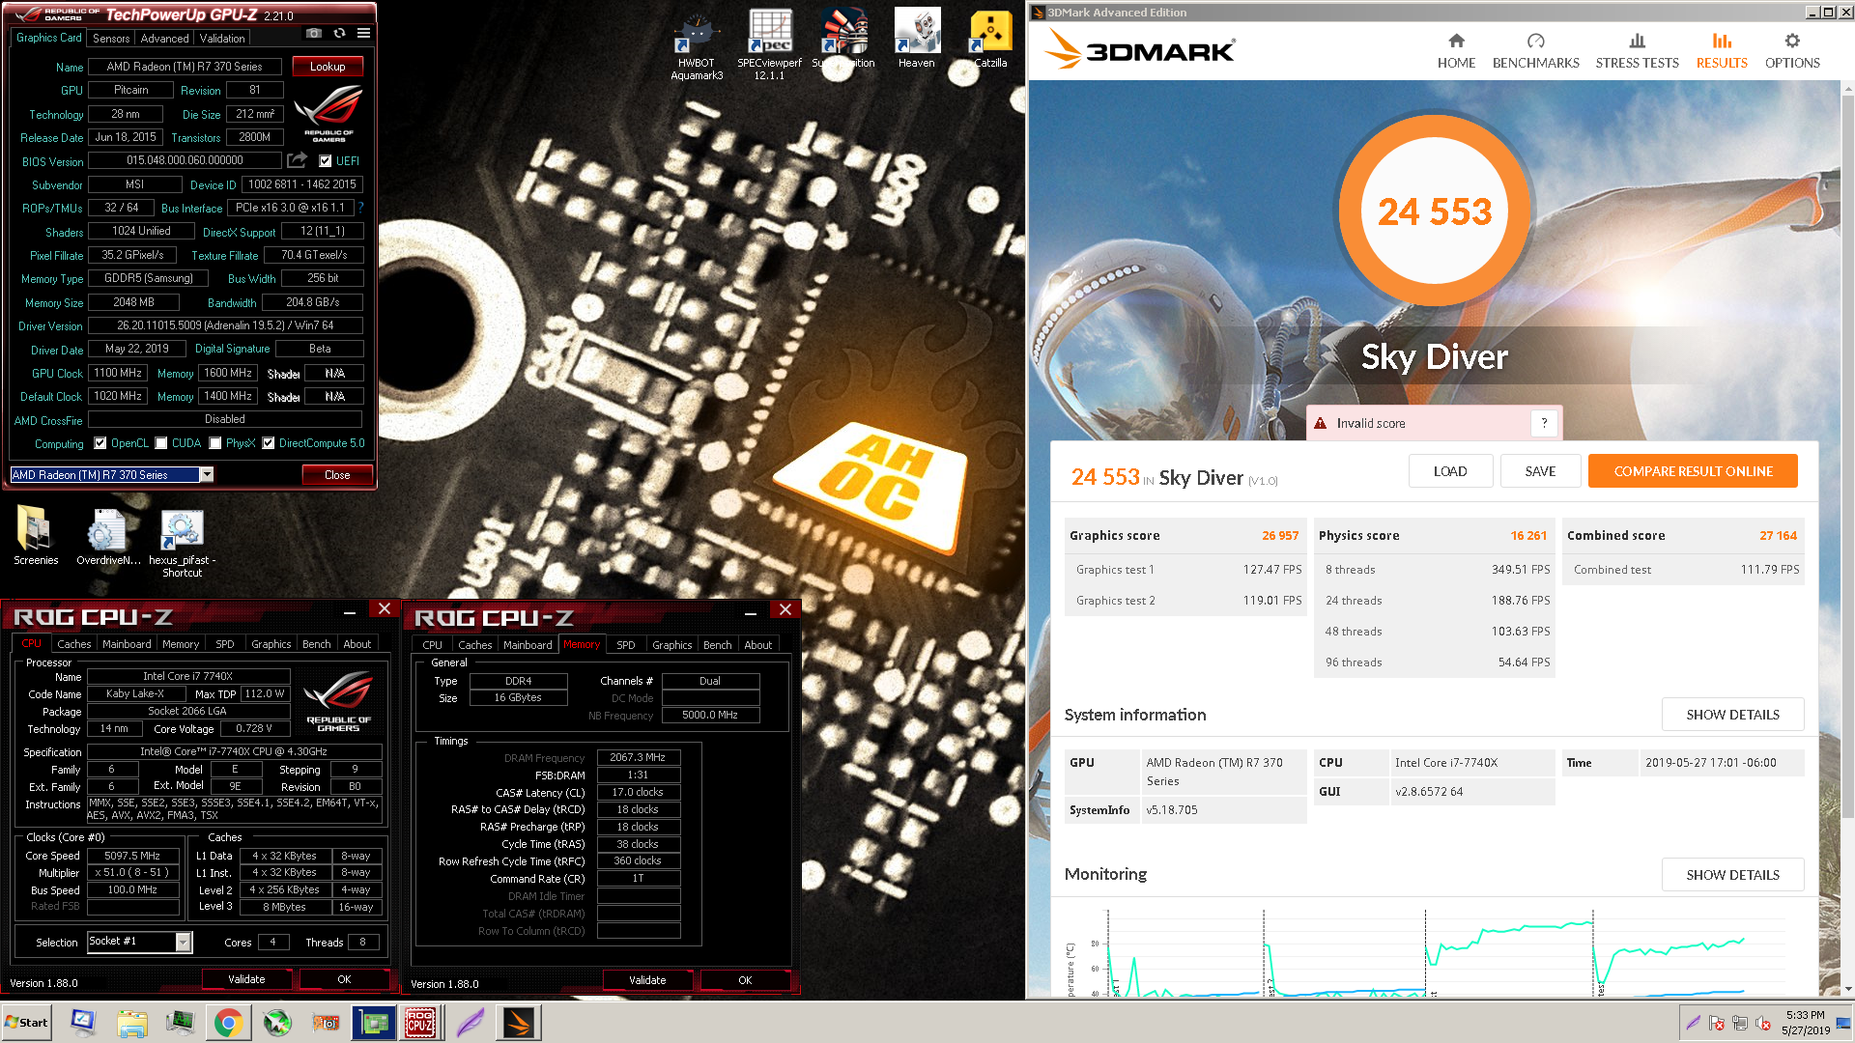Toggle the UEFI checkbox in GPU-Z

pyautogui.click(x=326, y=161)
